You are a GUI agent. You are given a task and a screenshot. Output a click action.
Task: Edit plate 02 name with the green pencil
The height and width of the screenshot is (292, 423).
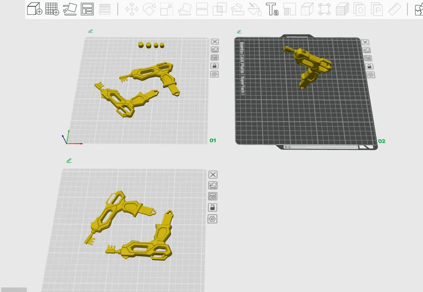pyautogui.click(x=239, y=32)
